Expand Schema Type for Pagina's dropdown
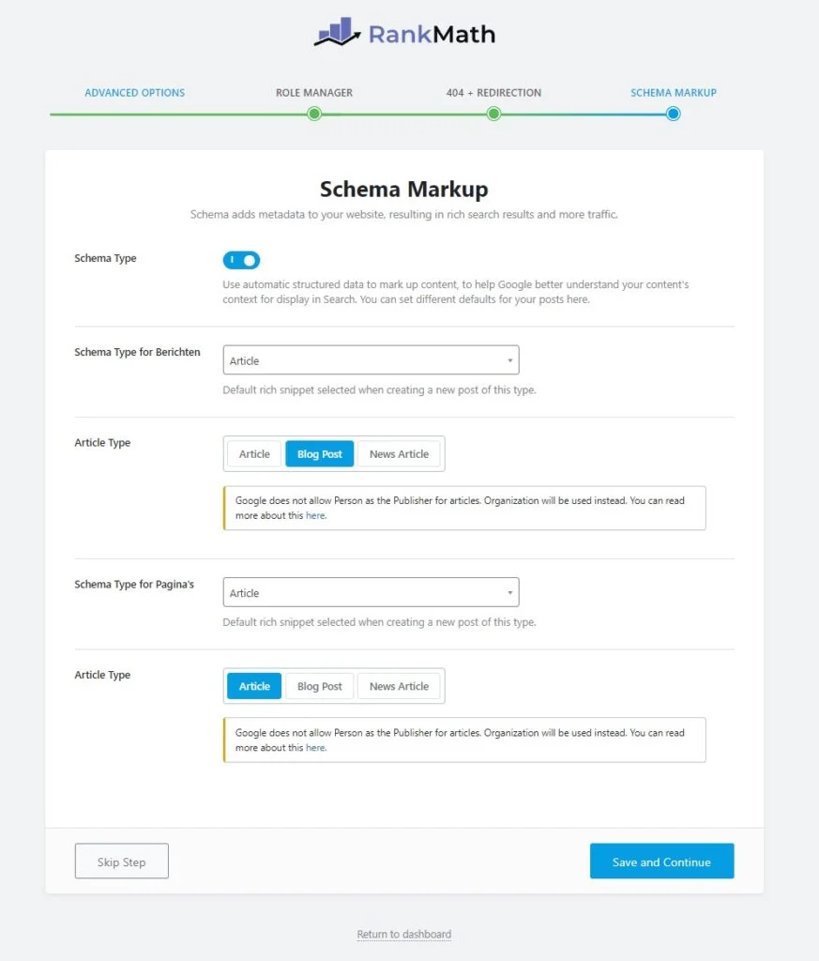The width and height of the screenshot is (819, 961). 371,592
